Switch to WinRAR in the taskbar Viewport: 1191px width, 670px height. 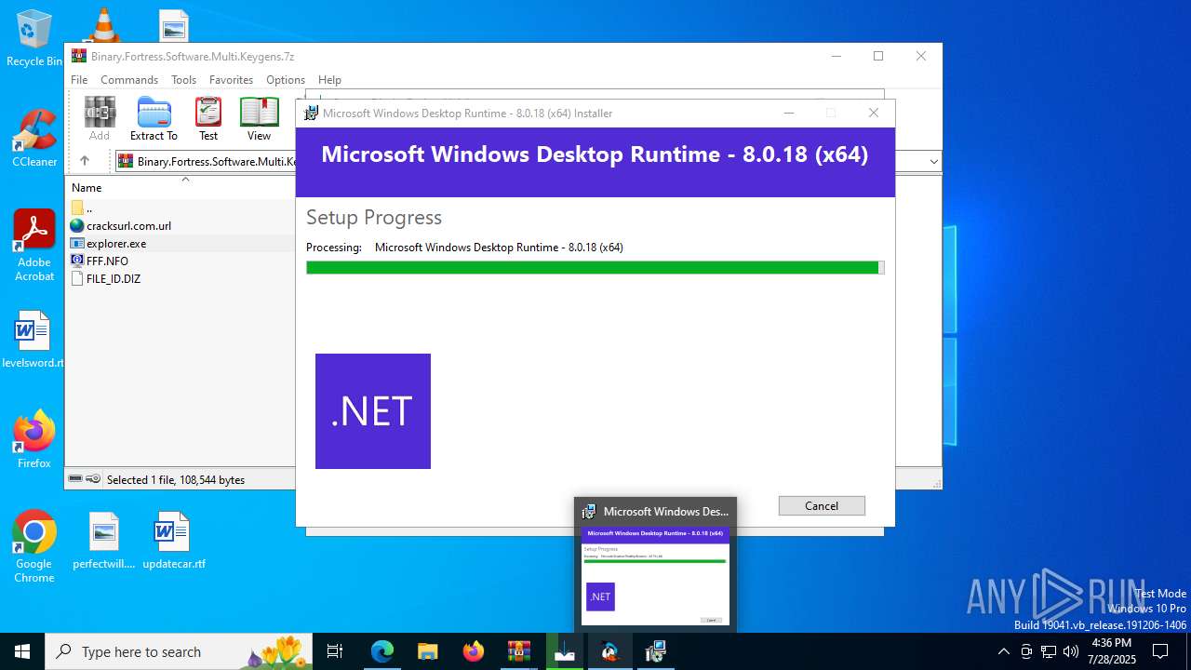click(x=518, y=651)
